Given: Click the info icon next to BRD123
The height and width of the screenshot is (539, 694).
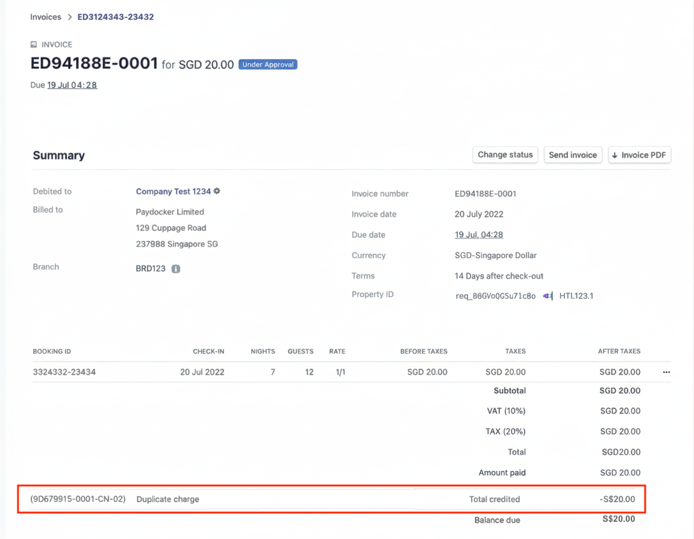Looking at the screenshot, I should tap(175, 269).
